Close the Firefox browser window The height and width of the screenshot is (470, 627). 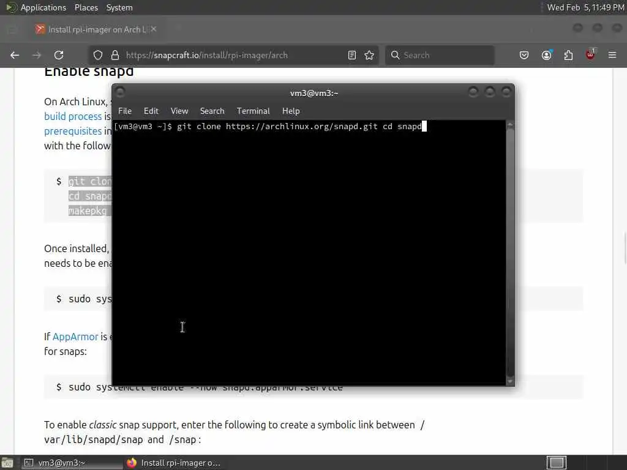pos(617,28)
